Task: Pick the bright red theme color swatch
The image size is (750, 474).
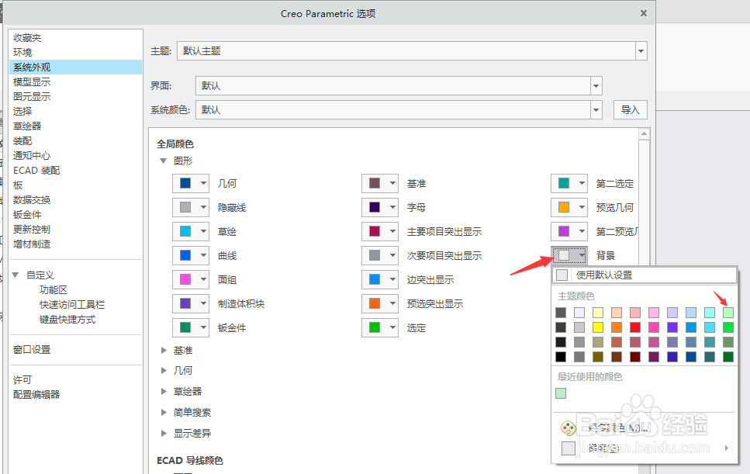Action: click(x=635, y=327)
